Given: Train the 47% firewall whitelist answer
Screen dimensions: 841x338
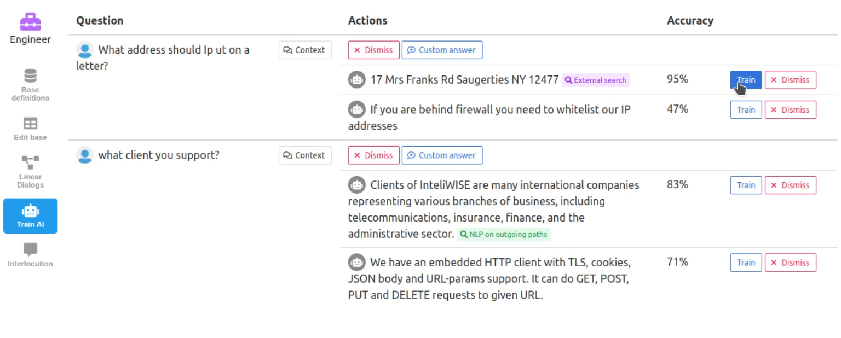Looking at the screenshot, I should (746, 110).
